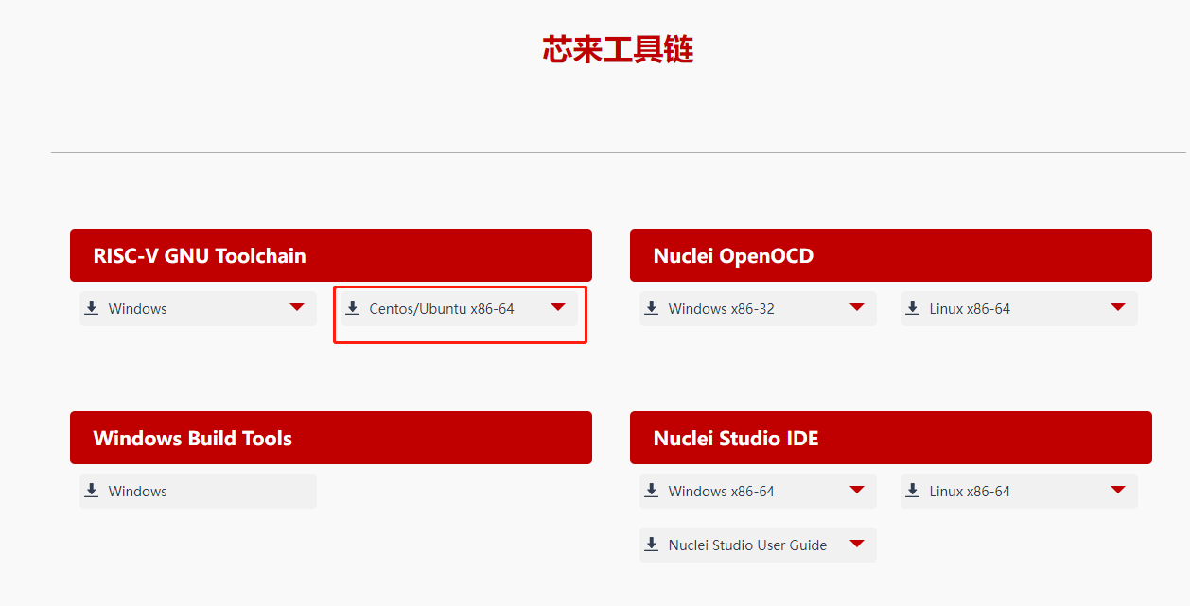The height and width of the screenshot is (606, 1190).
Task: Expand the RISC-V Toolchain Windows dropdown arrow
Action: coord(297,307)
